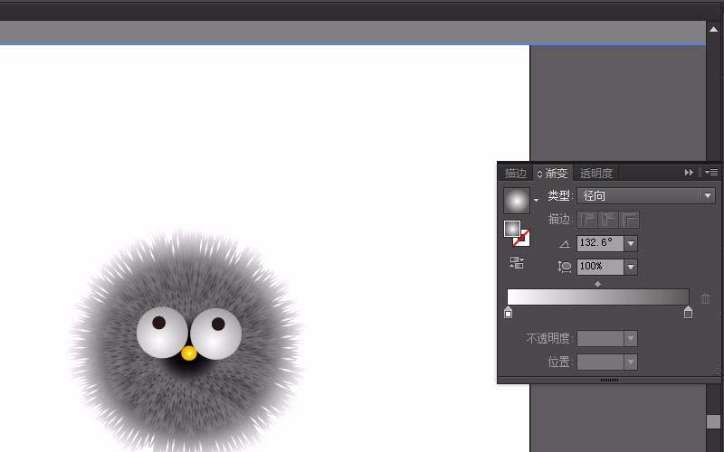Click the reverse gradient icon
The width and height of the screenshot is (724, 452).
(x=517, y=263)
